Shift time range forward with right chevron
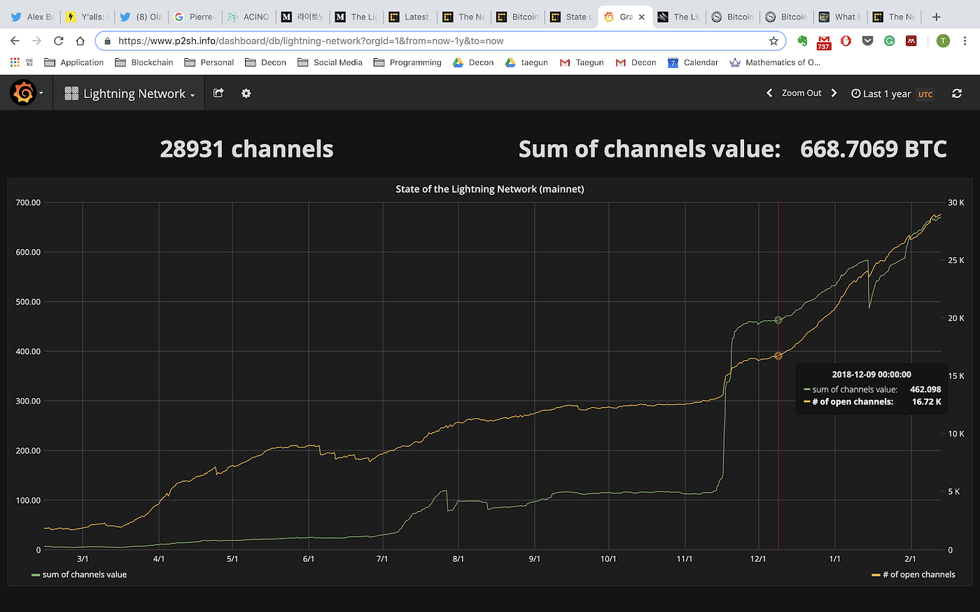980x612 pixels. tap(834, 93)
